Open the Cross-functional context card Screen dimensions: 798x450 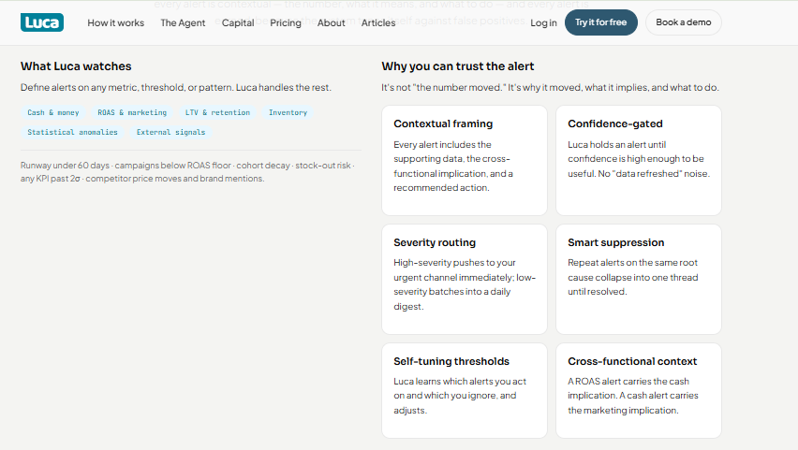pos(638,390)
